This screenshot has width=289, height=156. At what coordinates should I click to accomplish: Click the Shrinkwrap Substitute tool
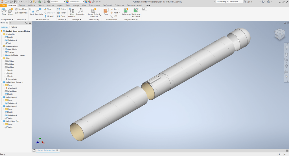(136, 12)
